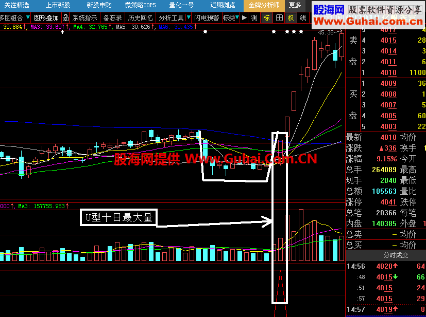Click the plus marker above chart
The height and width of the screenshot is (317, 426).
pyautogui.click(x=62, y=32)
